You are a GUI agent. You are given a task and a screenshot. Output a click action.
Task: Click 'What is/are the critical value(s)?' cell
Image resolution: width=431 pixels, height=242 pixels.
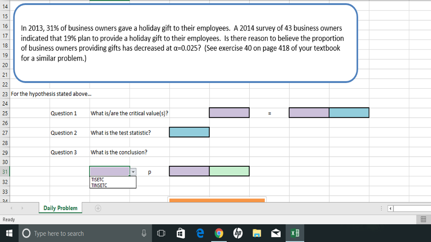click(x=130, y=113)
